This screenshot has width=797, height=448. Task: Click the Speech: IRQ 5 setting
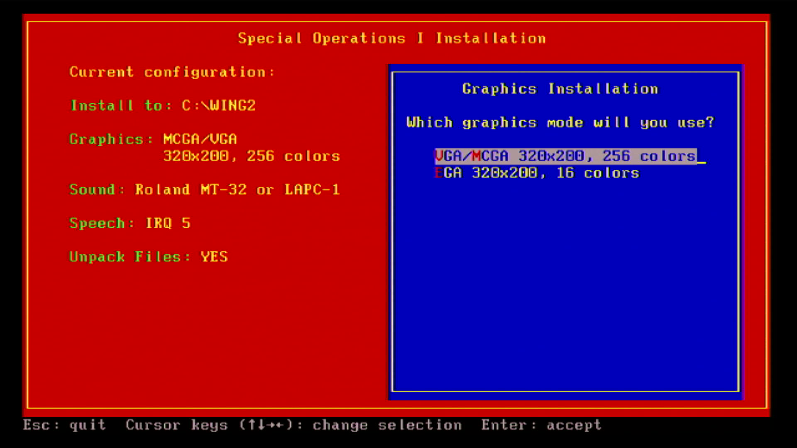[x=130, y=223]
